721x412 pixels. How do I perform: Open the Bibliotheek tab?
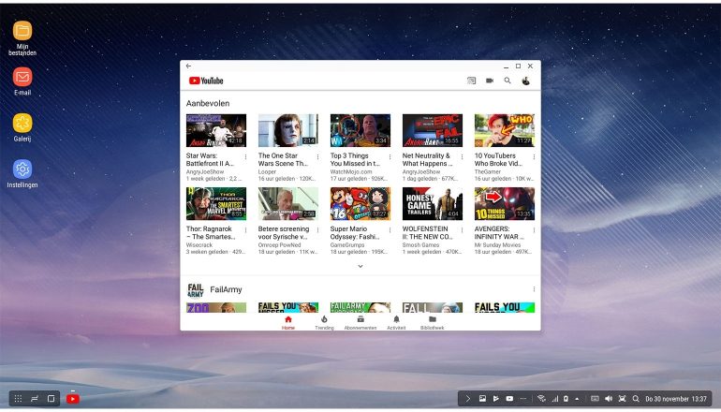point(433,322)
